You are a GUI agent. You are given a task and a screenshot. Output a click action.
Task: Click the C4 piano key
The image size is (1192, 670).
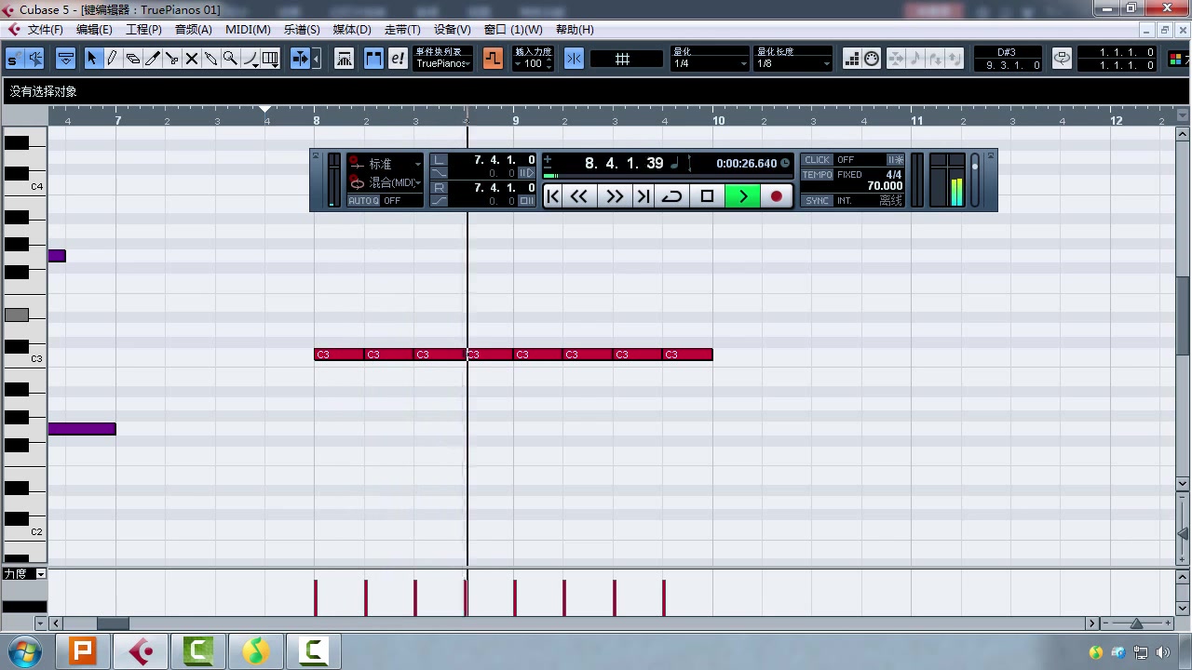24,187
